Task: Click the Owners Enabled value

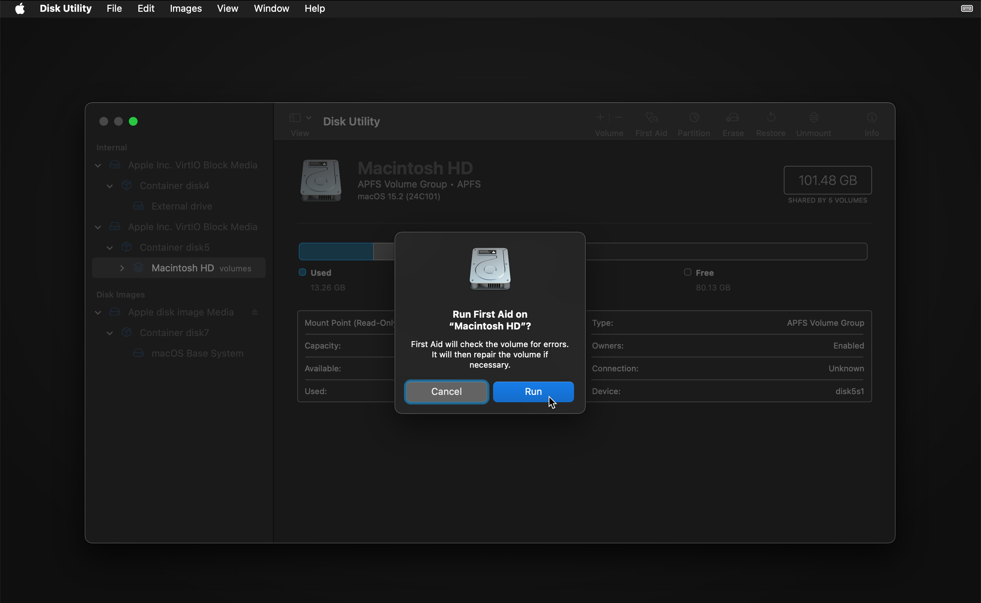Action: click(x=849, y=346)
